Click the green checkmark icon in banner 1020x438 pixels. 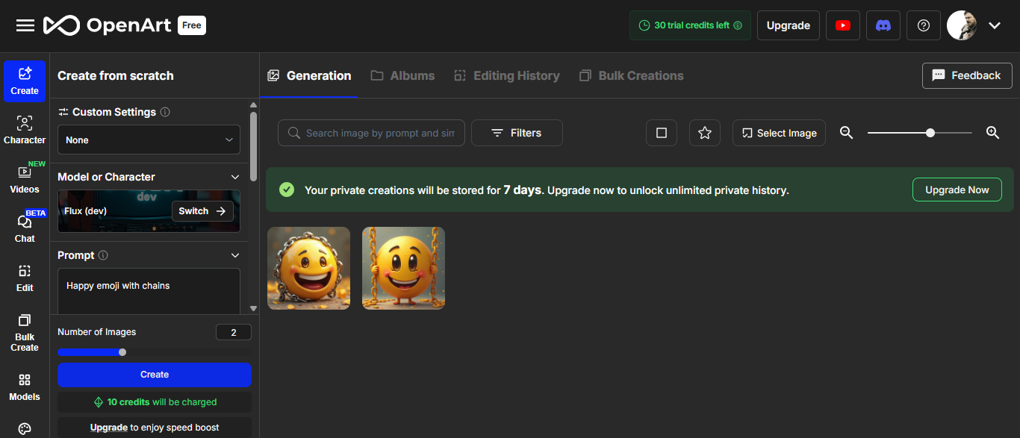pyautogui.click(x=287, y=190)
